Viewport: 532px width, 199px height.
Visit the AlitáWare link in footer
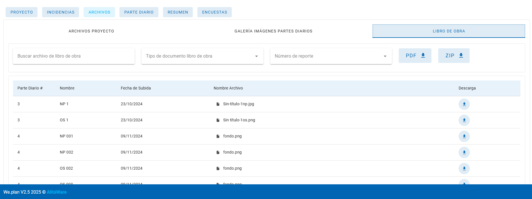(57, 192)
